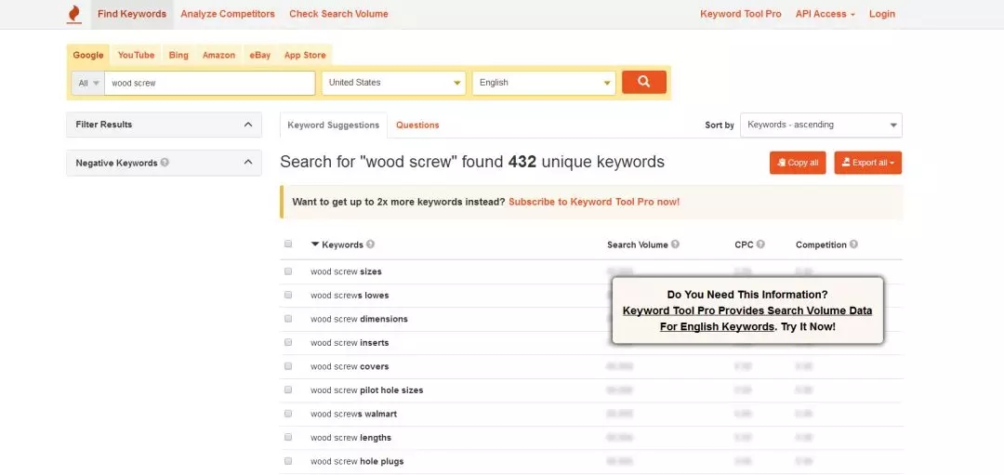
Task: Open the English language dropdown
Action: [544, 83]
